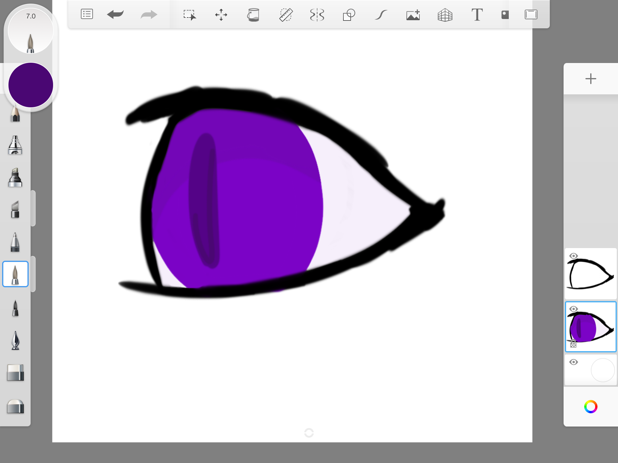Add a new layer with plus button
This screenshot has width=618, height=463.
(591, 79)
